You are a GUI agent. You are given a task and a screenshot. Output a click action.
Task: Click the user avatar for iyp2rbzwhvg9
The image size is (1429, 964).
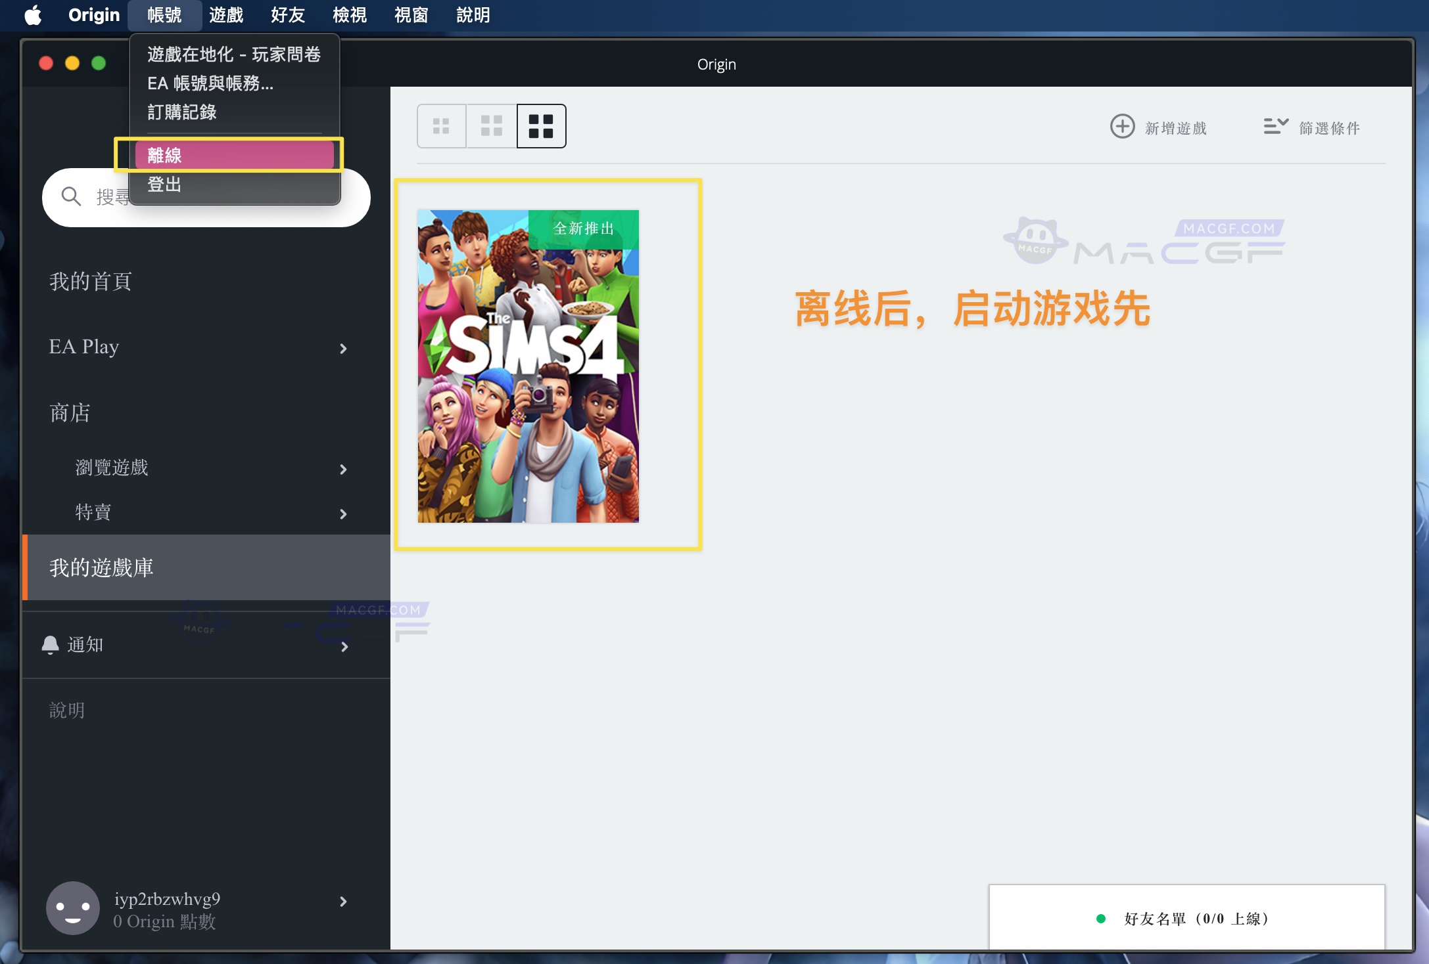72,908
